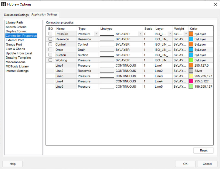Click the Scale field for Line1
The image size is (220, 169).
(148, 66)
